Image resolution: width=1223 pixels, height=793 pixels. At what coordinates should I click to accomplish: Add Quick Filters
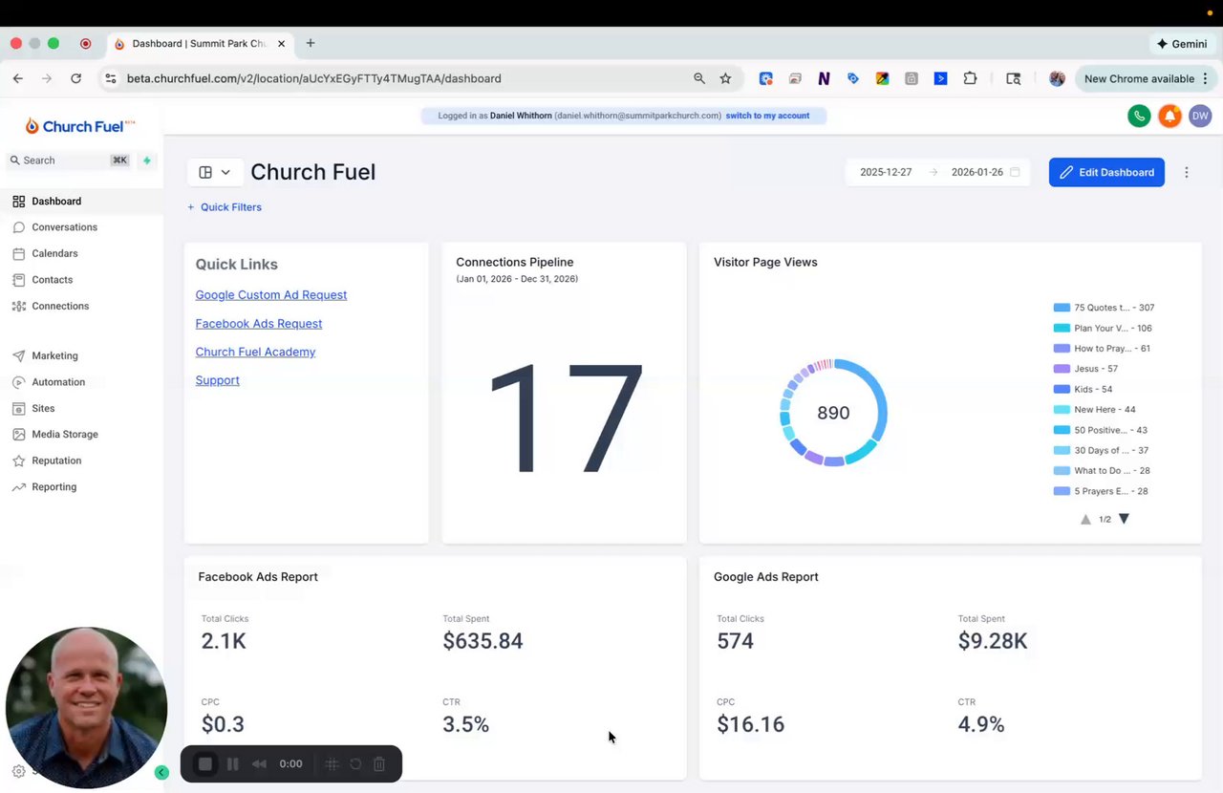pos(224,207)
